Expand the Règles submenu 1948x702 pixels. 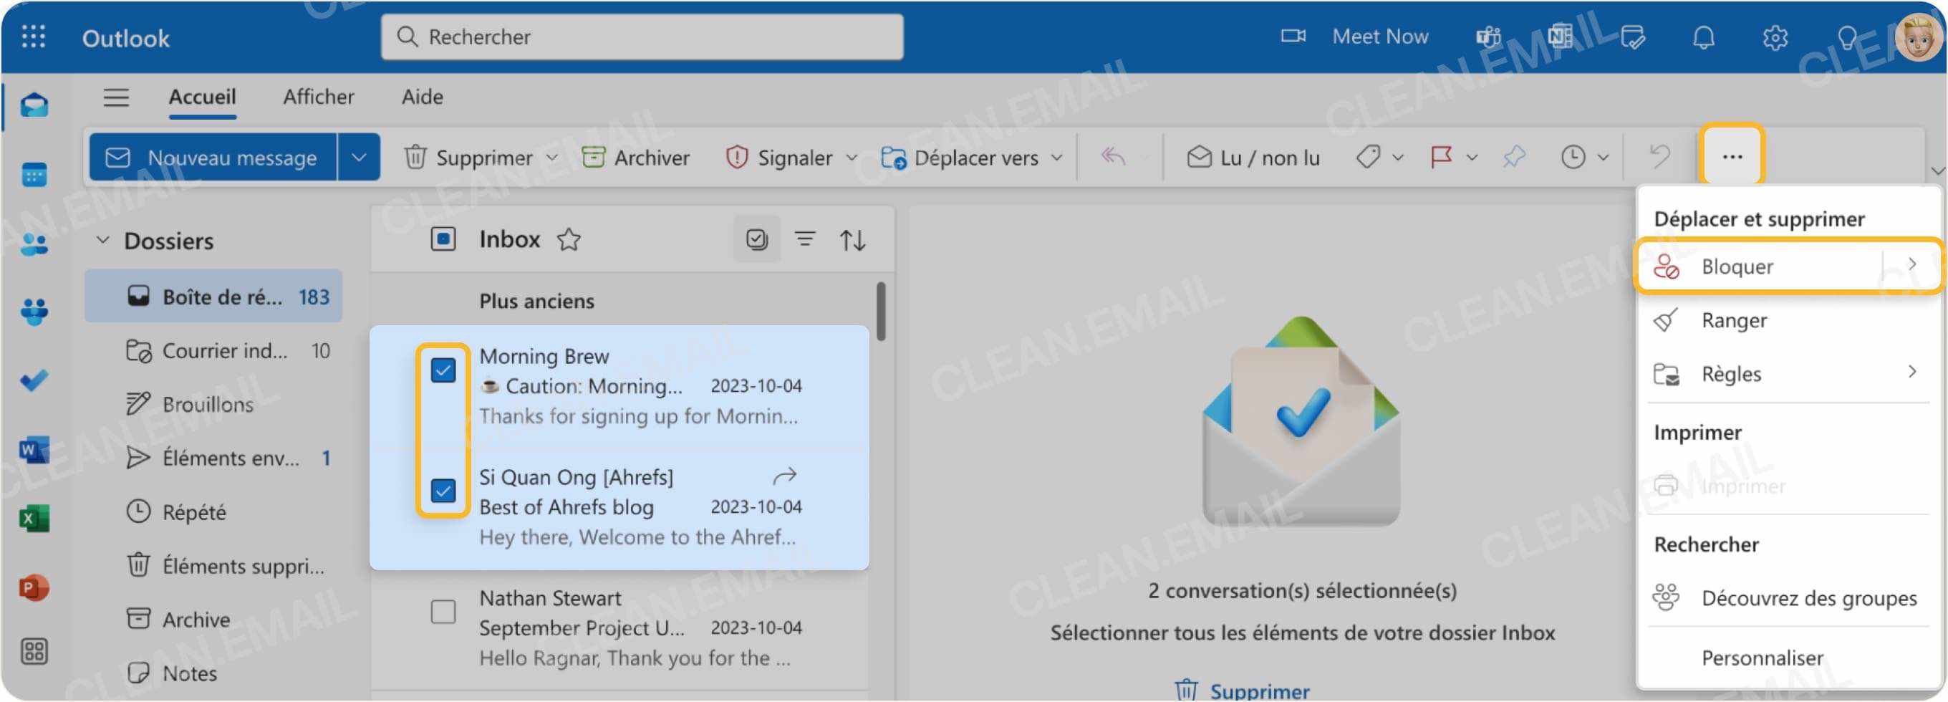click(1911, 372)
